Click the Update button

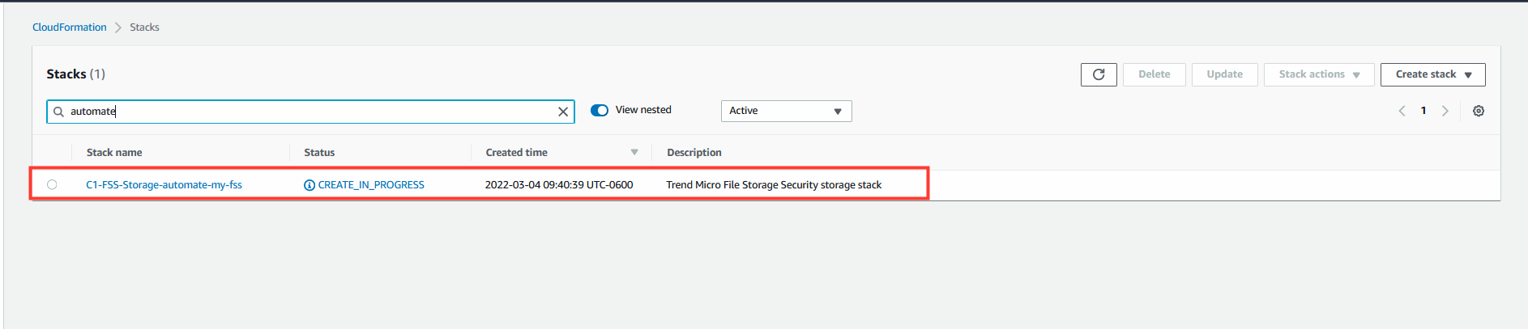(1224, 74)
